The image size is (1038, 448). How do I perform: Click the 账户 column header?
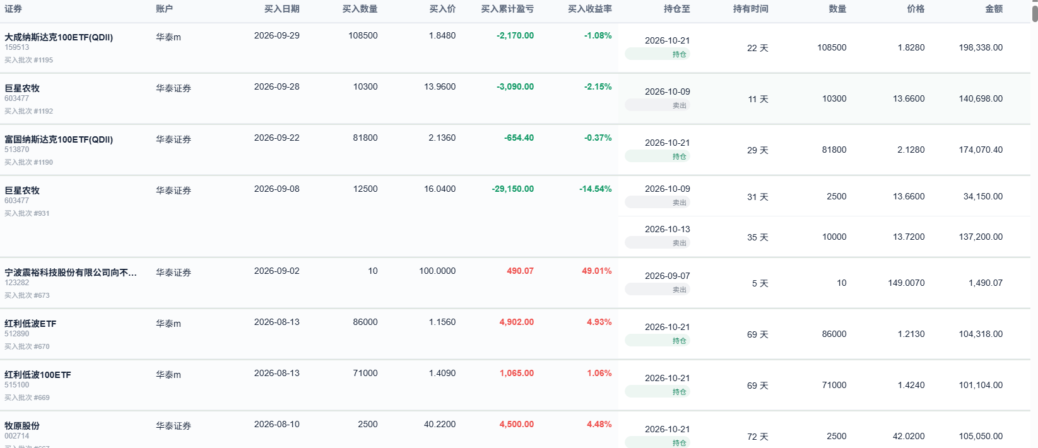point(165,9)
